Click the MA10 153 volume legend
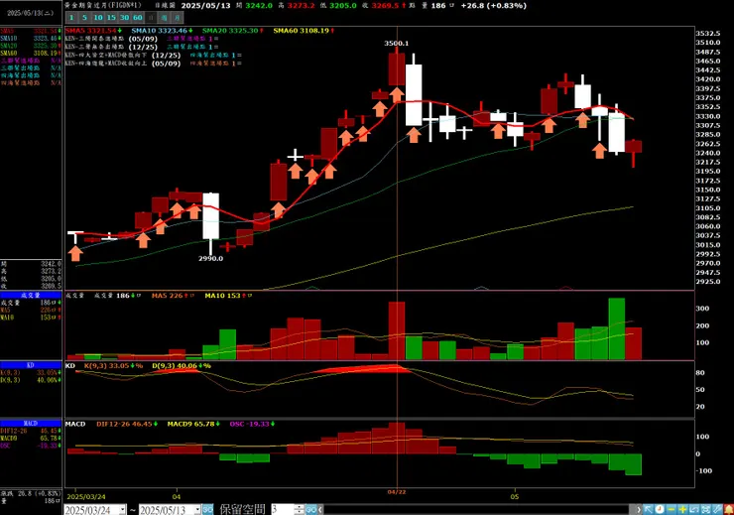The width and height of the screenshot is (734, 515). pos(228,296)
